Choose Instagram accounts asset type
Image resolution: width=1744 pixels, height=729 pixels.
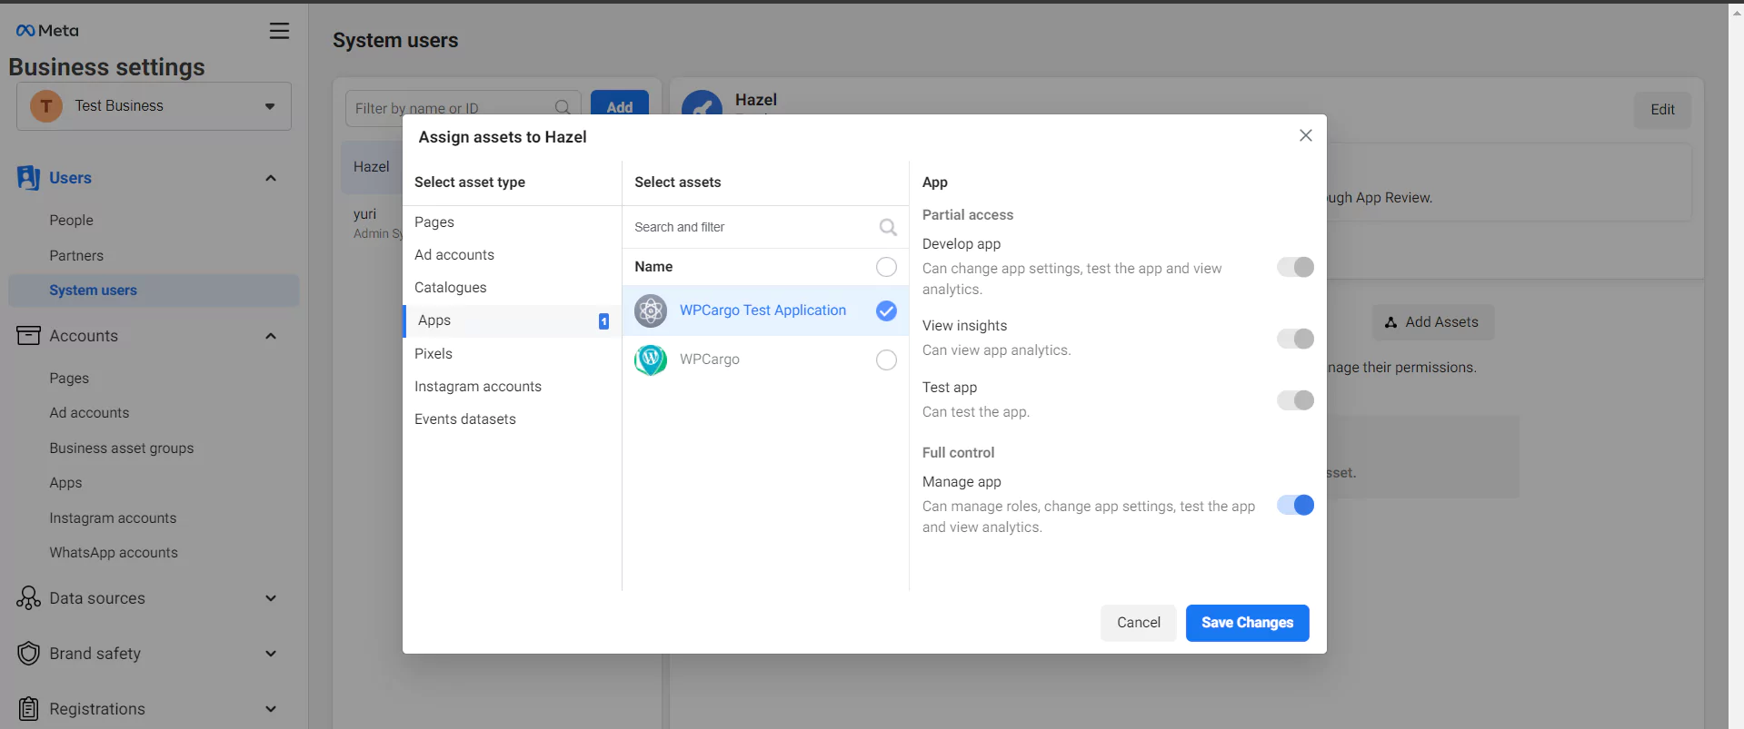tap(478, 387)
